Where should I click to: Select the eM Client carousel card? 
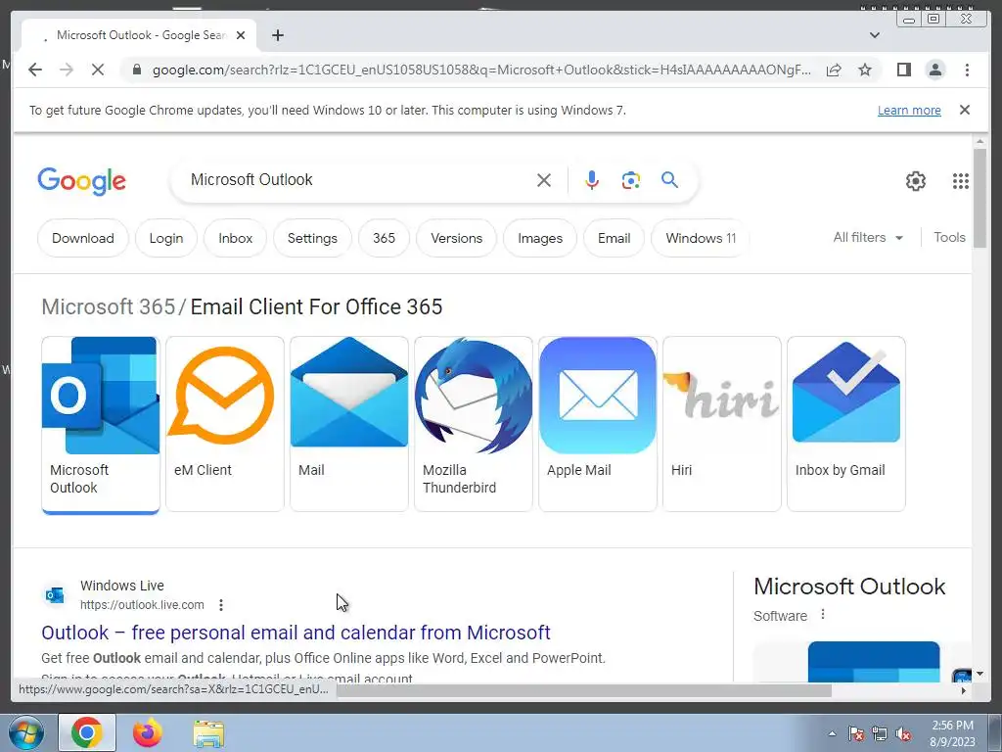coord(224,425)
